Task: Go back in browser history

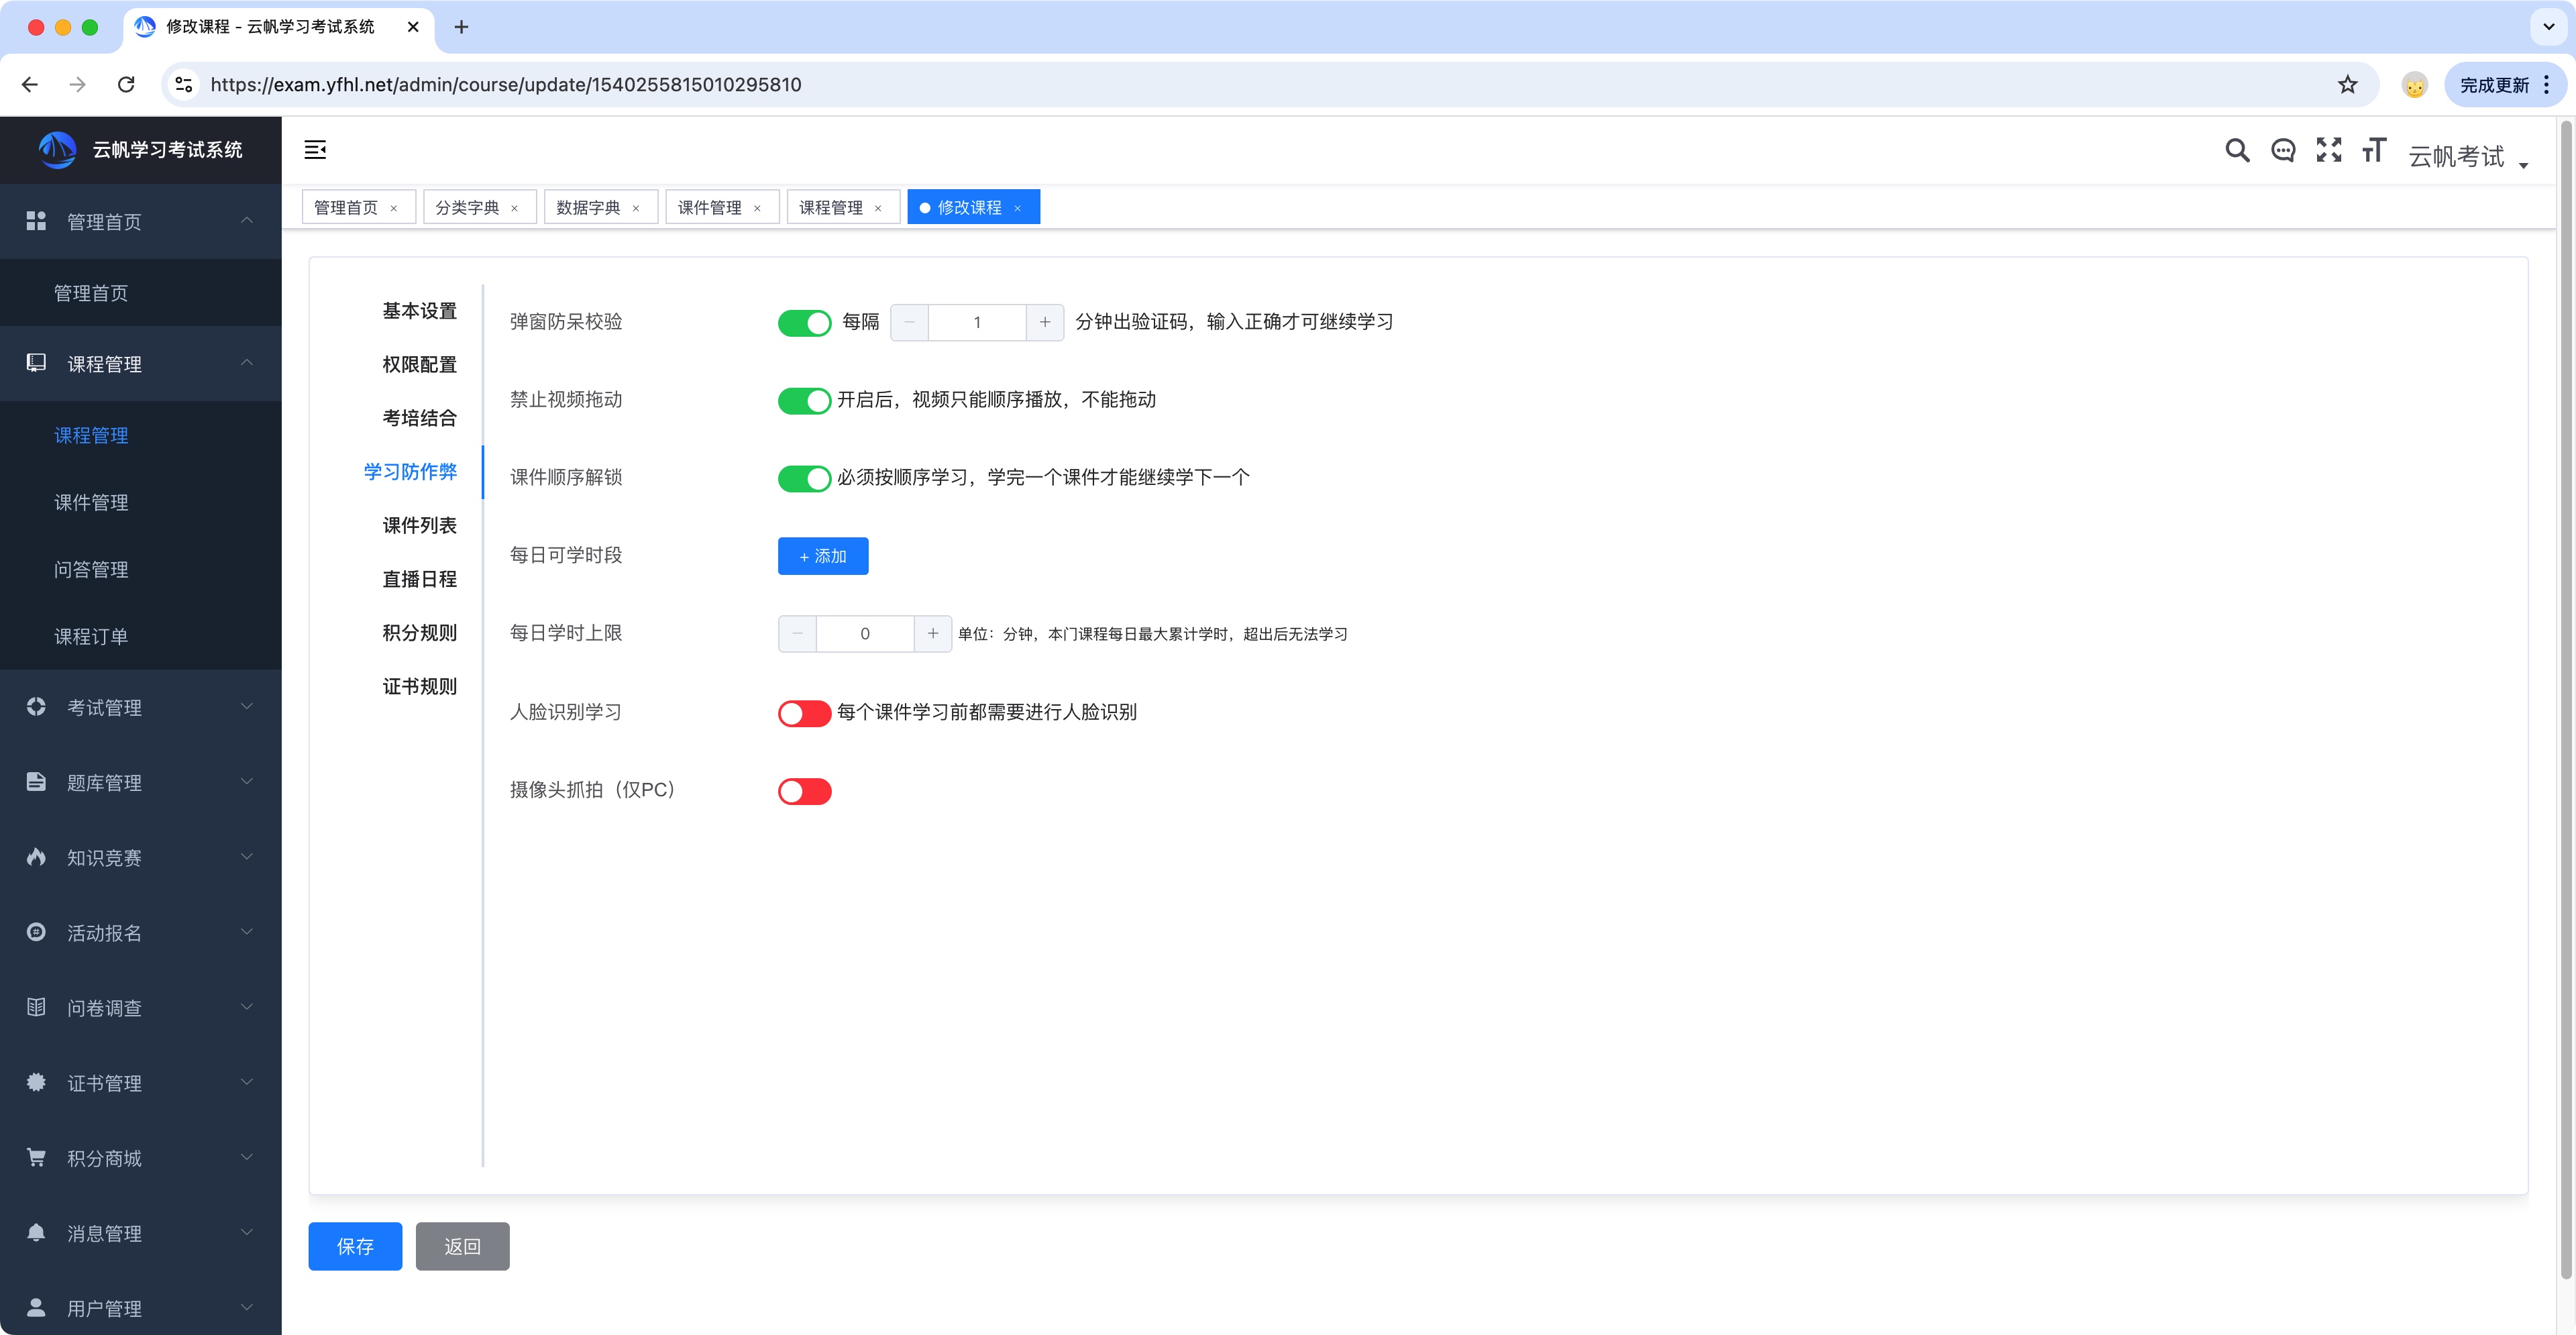Action: [30, 85]
